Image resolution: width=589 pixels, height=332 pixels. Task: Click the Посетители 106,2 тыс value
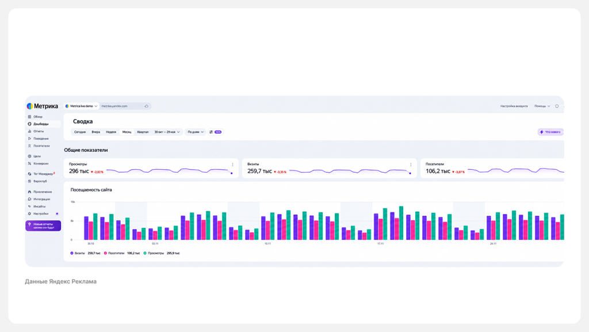pyautogui.click(x=438, y=171)
